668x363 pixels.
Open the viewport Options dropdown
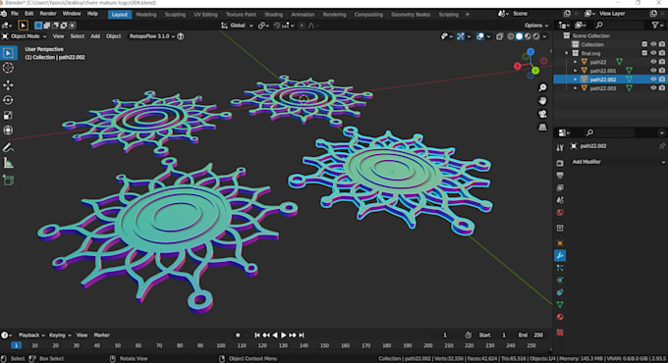click(536, 26)
